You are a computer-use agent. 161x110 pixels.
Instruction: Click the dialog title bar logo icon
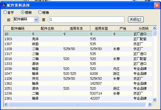pyautogui.click(x=3, y=5)
